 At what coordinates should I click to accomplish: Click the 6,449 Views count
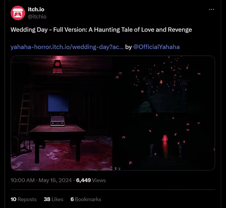coord(91,180)
